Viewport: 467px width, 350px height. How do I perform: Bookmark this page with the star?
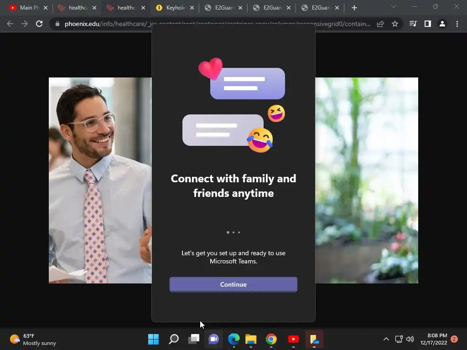(395, 24)
